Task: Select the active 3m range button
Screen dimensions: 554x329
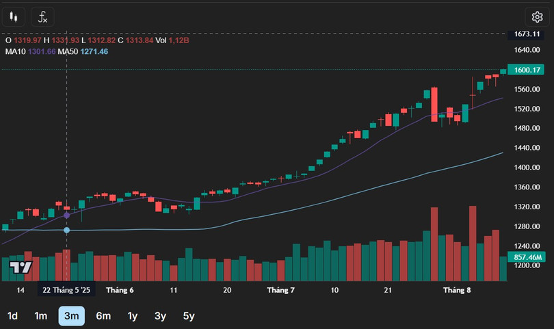Action: 71,315
